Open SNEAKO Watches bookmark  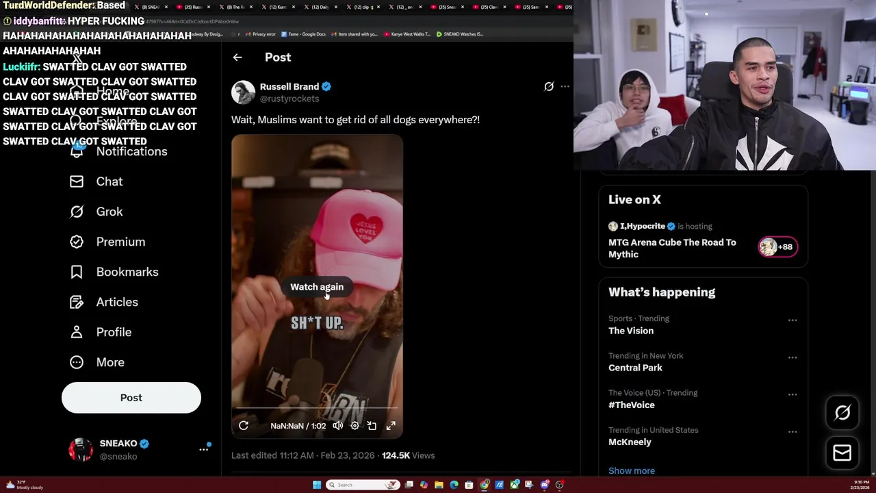(460, 34)
